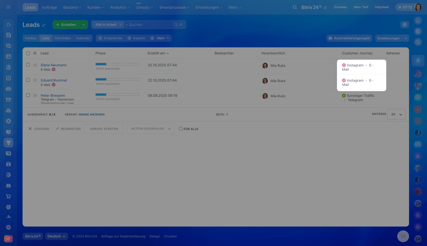Open the shopping cart icon in the left sidebar
This screenshot has width=427, height=246.
9,196
